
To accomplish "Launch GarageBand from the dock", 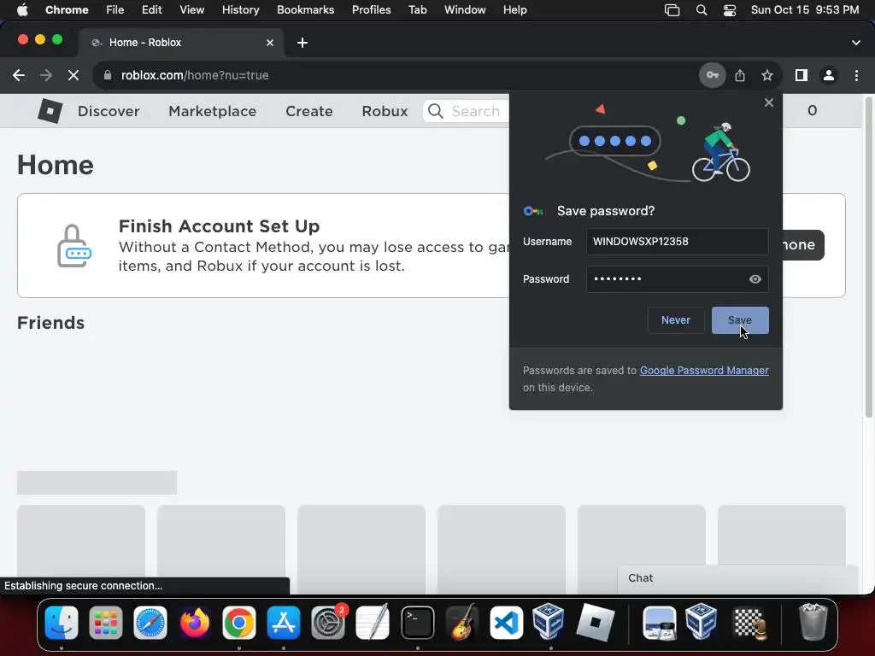I will pyautogui.click(x=462, y=623).
